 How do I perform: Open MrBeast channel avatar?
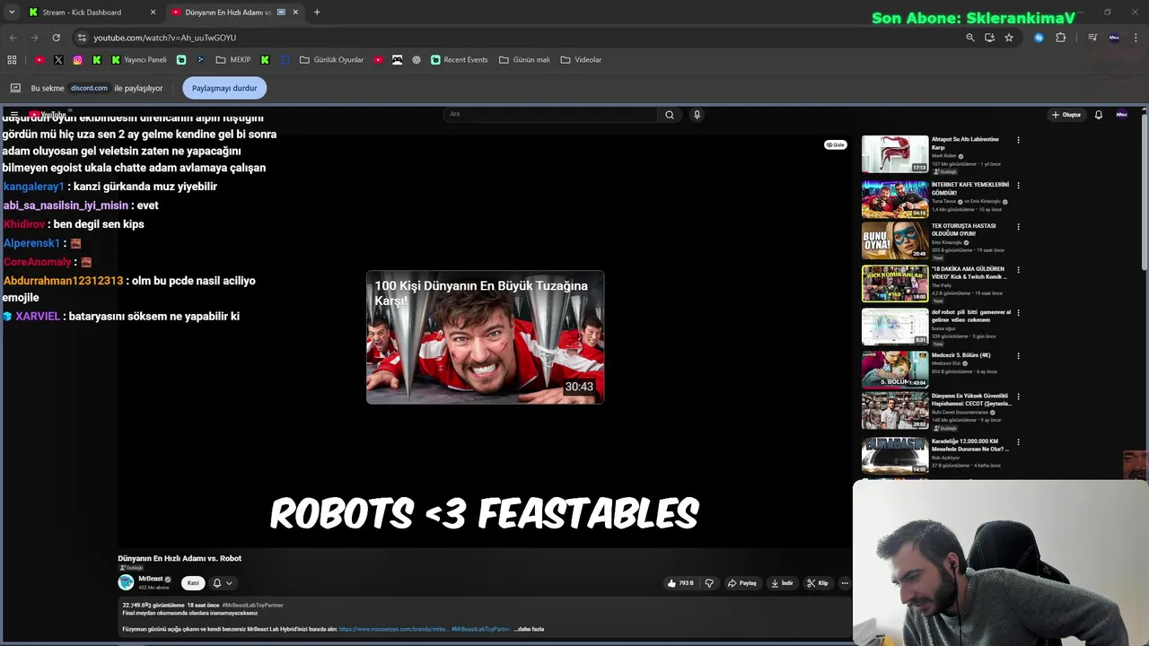click(126, 582)
